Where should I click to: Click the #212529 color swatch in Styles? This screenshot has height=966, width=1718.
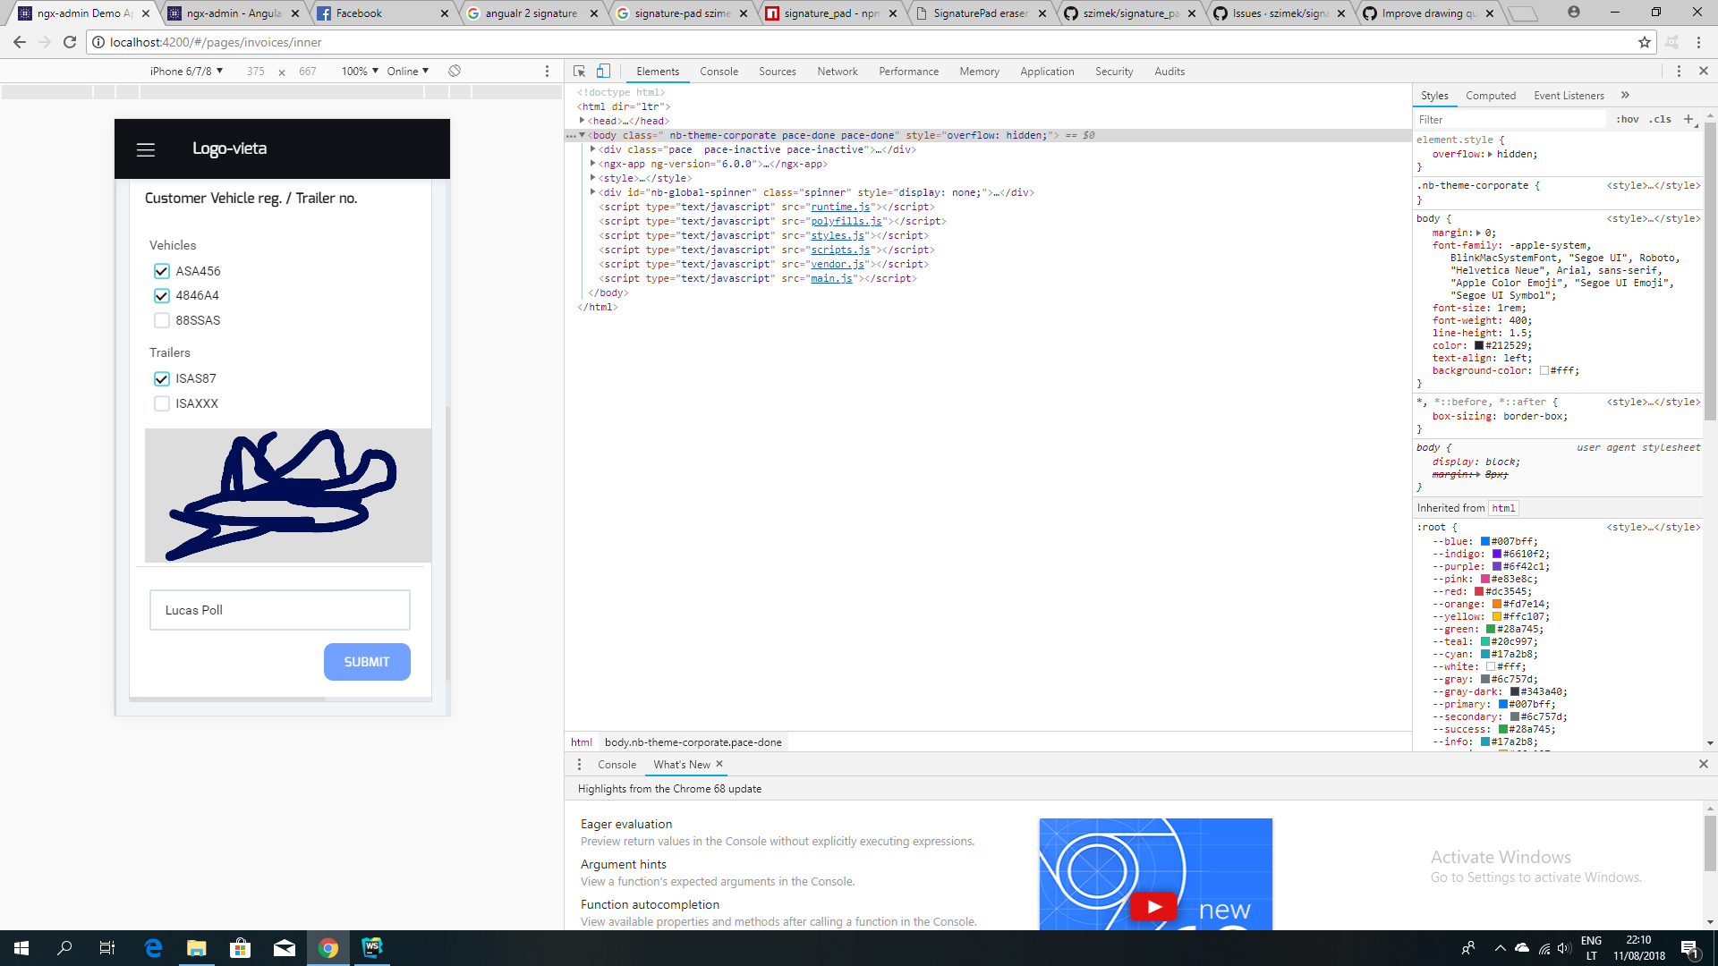[1480, 345]
